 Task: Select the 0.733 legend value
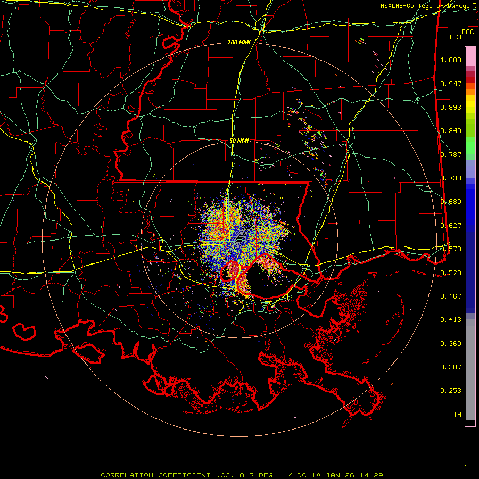pos(451,178)
